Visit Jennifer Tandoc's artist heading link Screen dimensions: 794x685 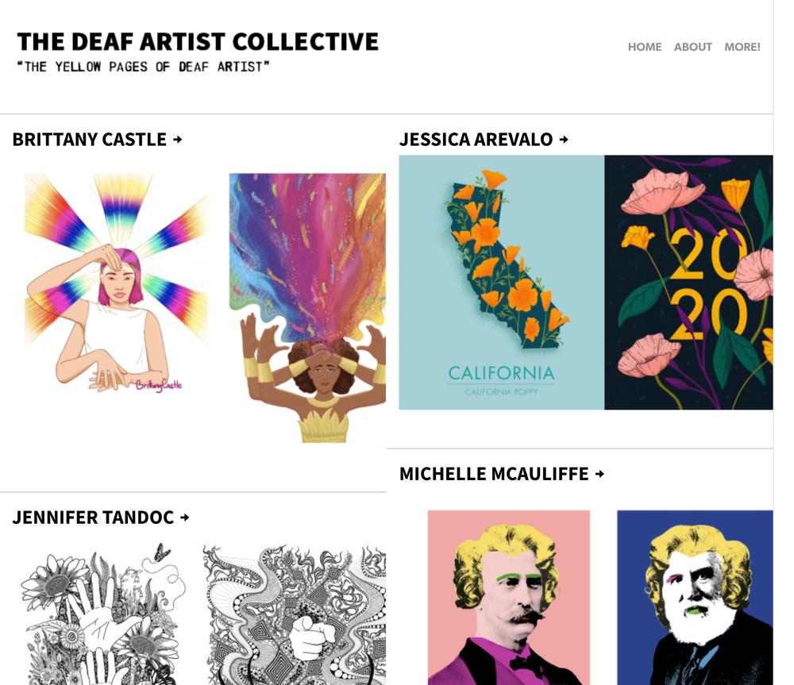(94, 518)
